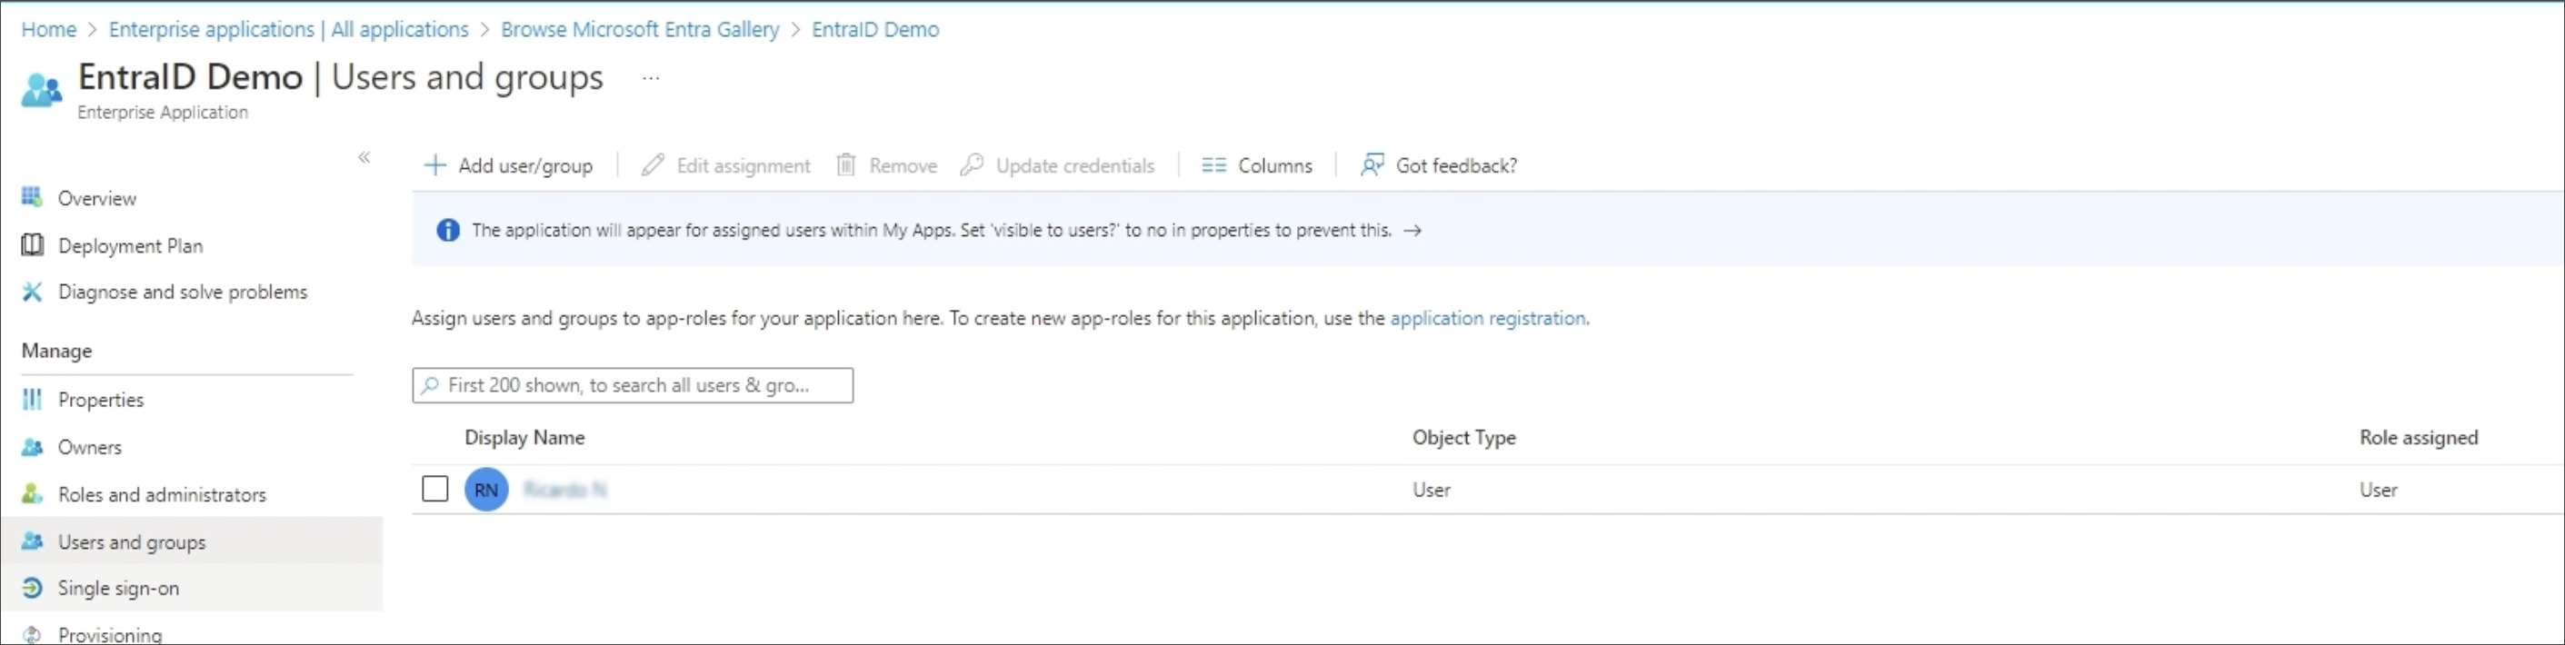Open the Columns chooser
This screenshot has height=645, width=2565.
pos(1257,165)
